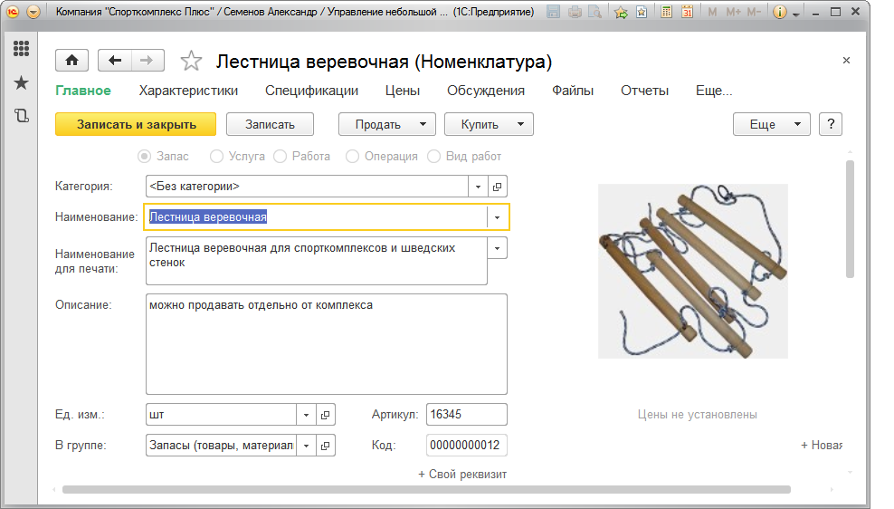Click the help question mark button
Viewport: 894px width, 509px height.
tap(830, 124)
